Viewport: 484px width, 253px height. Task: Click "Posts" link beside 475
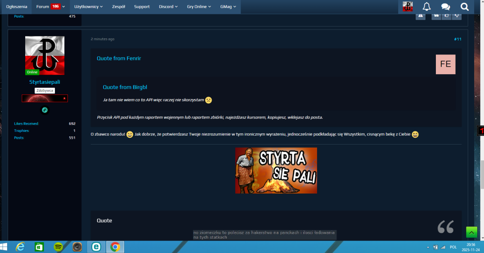pos(19,16)
